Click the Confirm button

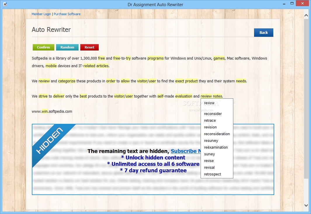(43, 47)
